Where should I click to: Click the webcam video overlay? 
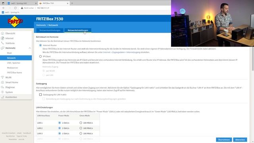tap(213, 23)
